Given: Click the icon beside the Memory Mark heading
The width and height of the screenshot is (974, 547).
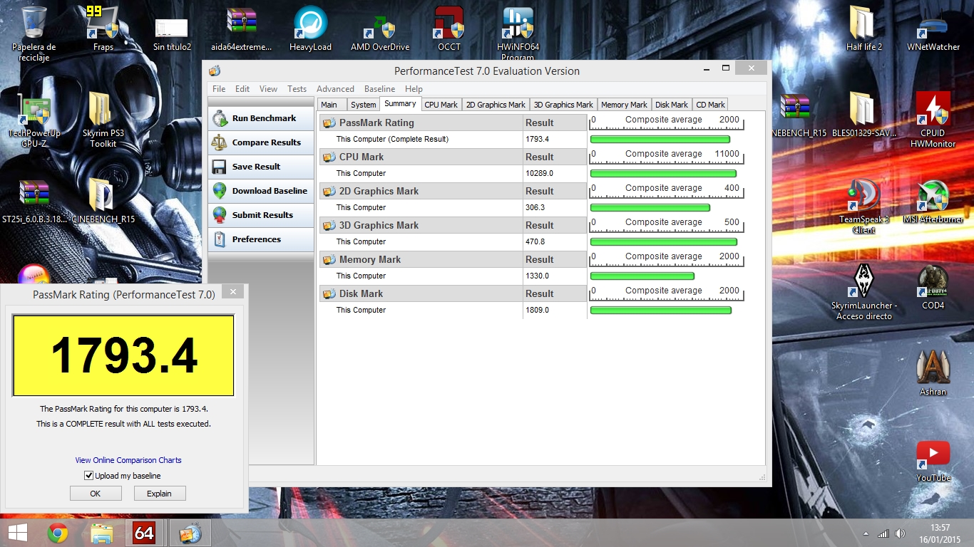Looking at the screenshot, I should click(x=329, y=259).
